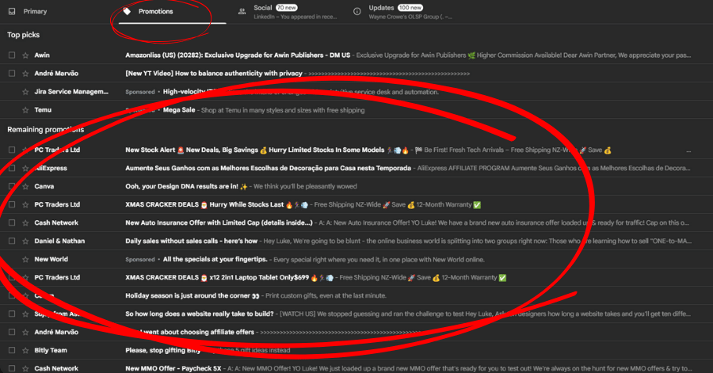Screen dimensions: 713x373
Task: Select Cash Network 'Auto Insurance' email checkbox
Action: pos(12,223)
